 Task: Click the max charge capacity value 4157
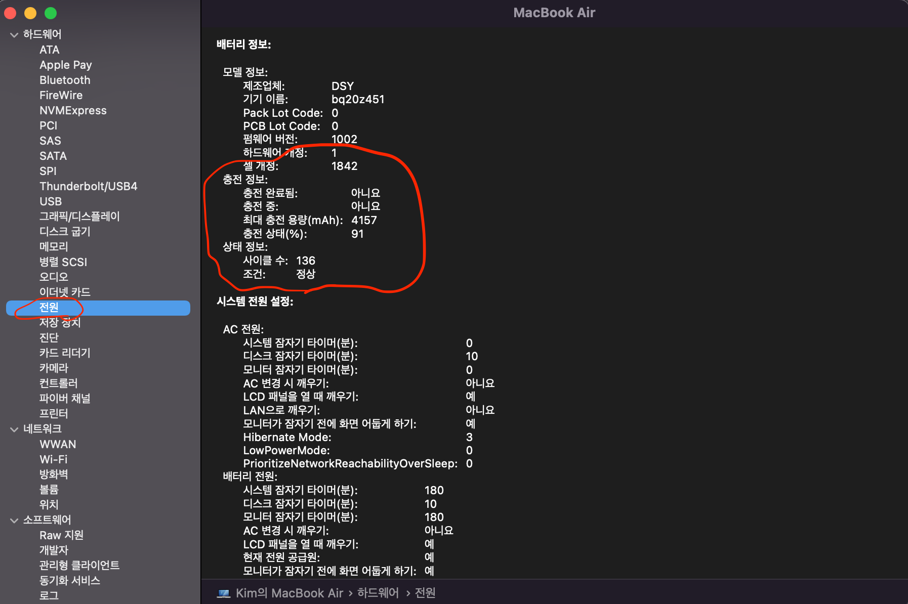pos(364,220)
